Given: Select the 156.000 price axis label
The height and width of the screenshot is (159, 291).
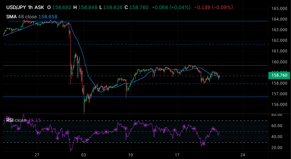Looking at the screenshot, I should pyautogui.click(x=279, y=104).
